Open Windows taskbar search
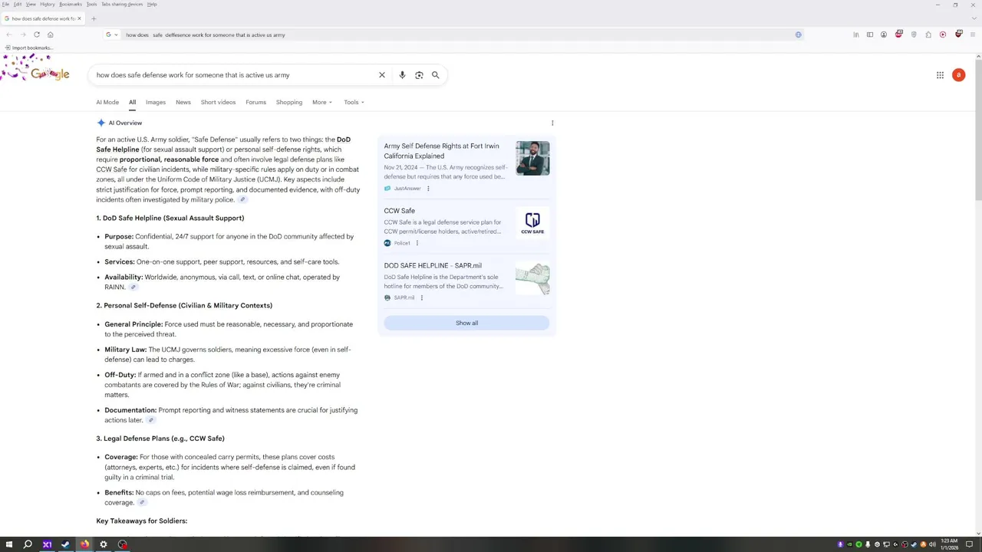 tap(28, 544)
